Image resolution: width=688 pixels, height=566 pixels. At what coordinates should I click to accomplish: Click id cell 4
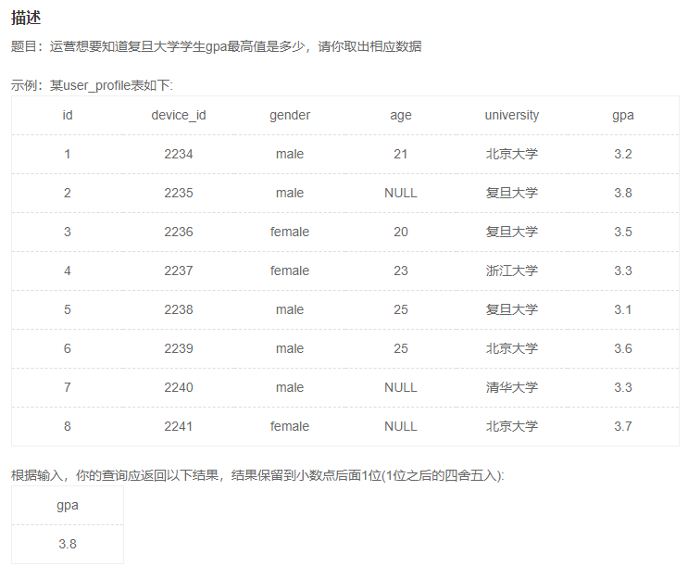point(67,270)
